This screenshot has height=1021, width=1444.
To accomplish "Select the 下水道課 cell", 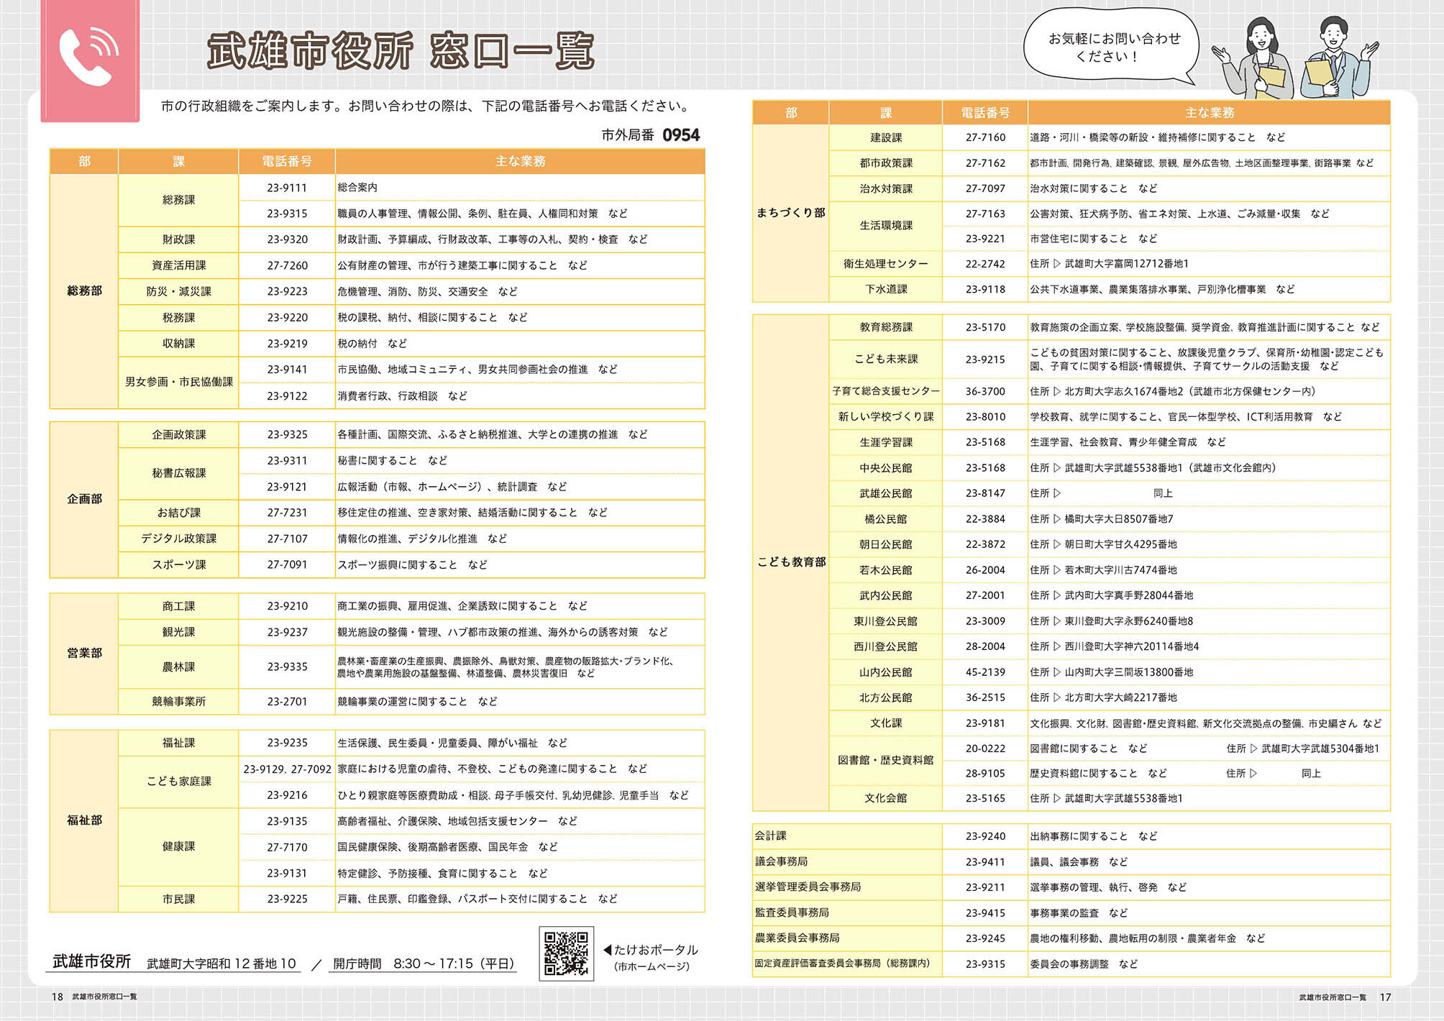I will pos(885,289).
